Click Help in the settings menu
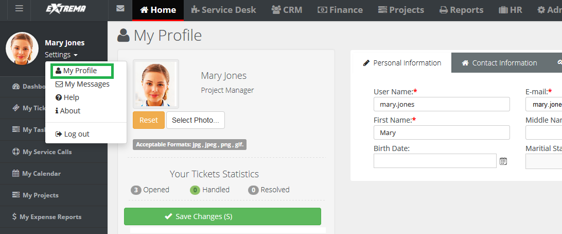Screen dimensions: 562x234 67,97
